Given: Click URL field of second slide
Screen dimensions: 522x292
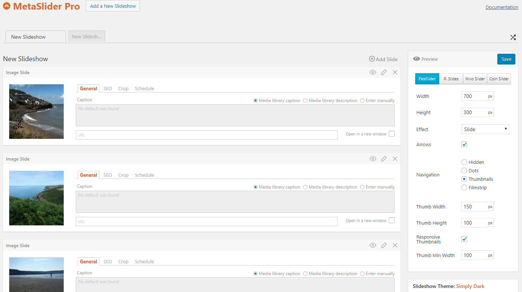Looking at the screenshot, I should coord(207,221).
